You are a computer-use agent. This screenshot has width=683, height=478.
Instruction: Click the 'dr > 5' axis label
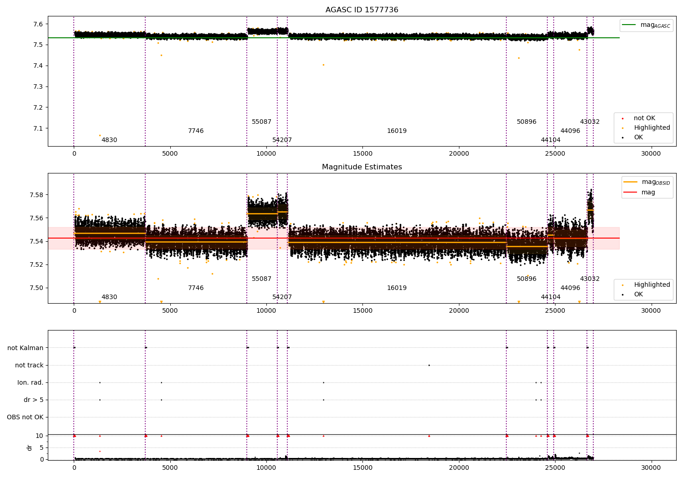coord(34,400)
